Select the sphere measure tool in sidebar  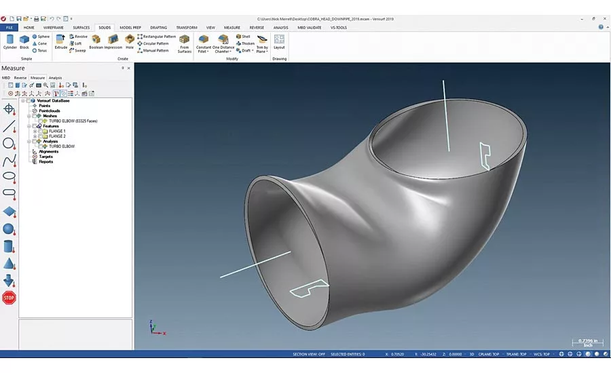9,229
